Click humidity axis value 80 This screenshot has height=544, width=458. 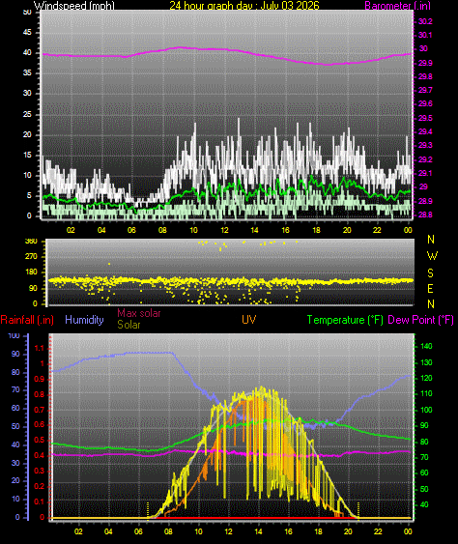click(x=15, y=372)
